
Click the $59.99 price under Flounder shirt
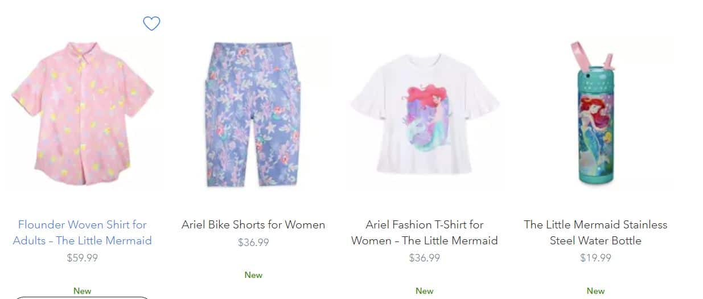[x=83, y=258]
